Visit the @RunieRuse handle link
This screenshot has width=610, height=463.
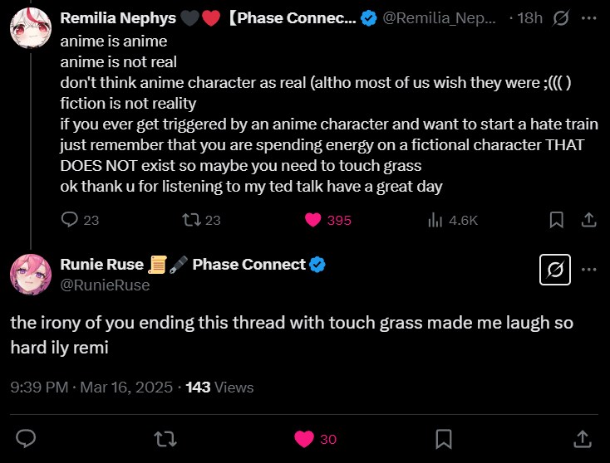105,285
